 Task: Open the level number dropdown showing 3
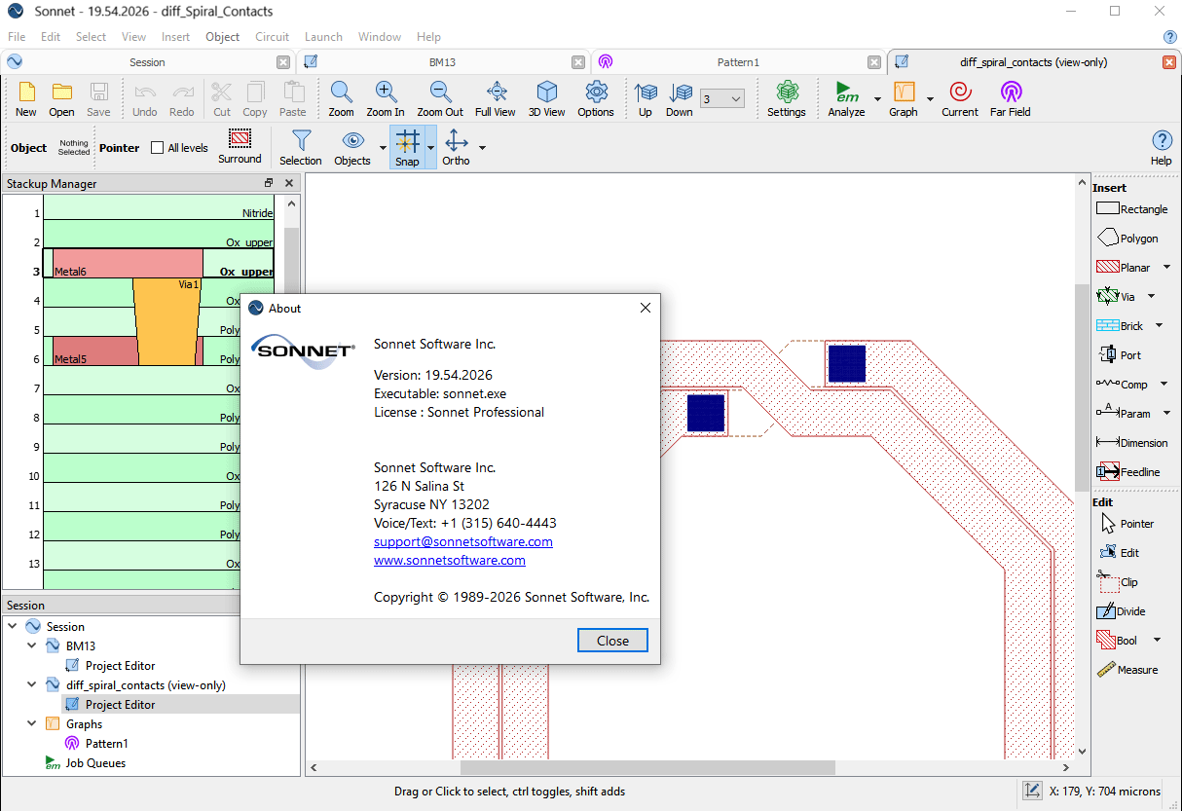click(722, 99)
